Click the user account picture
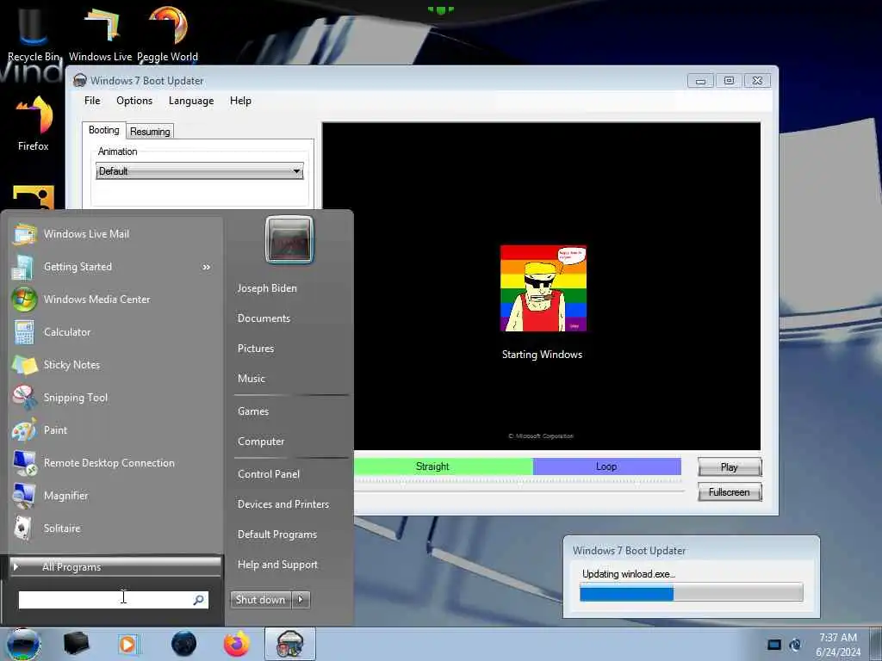Viewport: 882px width, 661px height. (x=289, y=239)
